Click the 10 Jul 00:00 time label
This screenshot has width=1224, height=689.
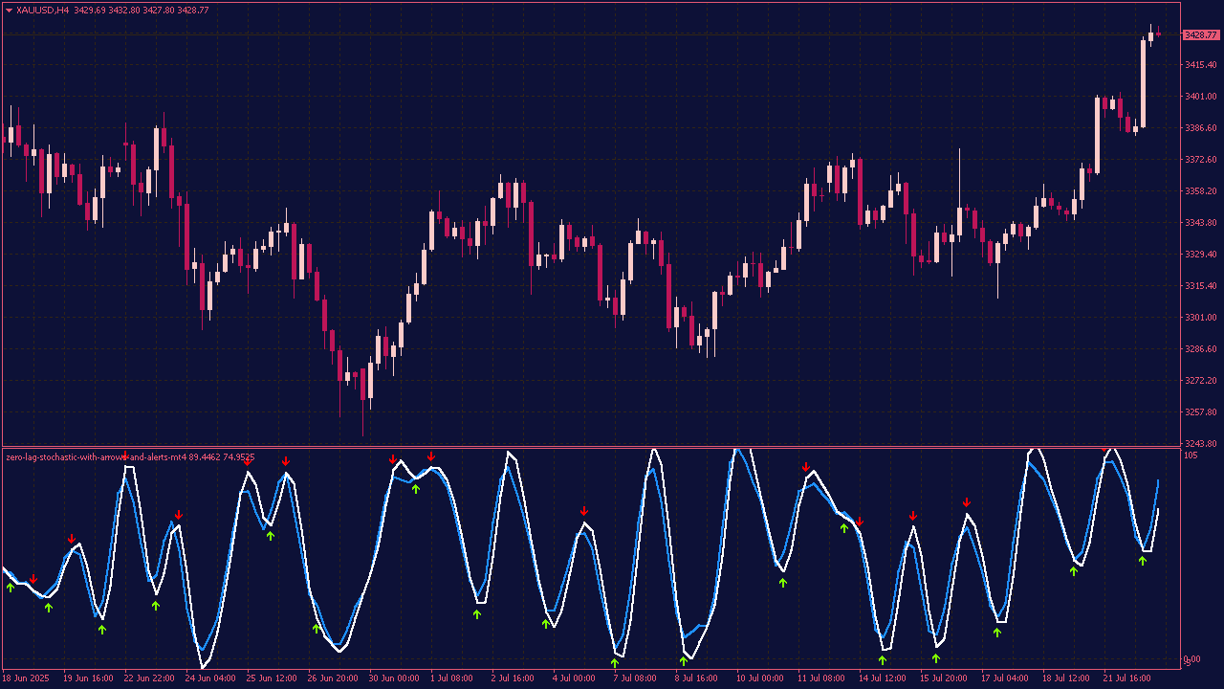tap(759, 678)
